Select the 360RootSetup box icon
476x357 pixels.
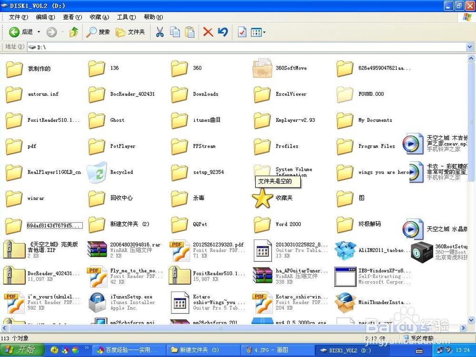(x=422, y=252)
